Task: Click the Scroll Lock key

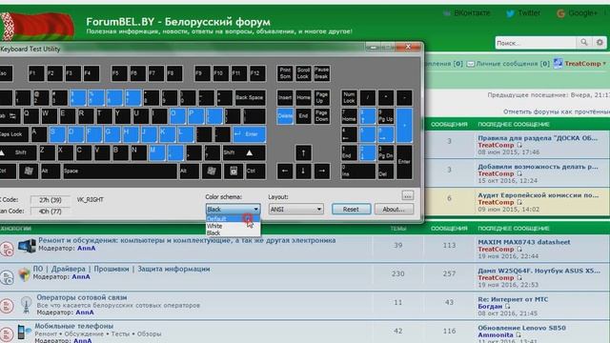Action: point(303,73)
